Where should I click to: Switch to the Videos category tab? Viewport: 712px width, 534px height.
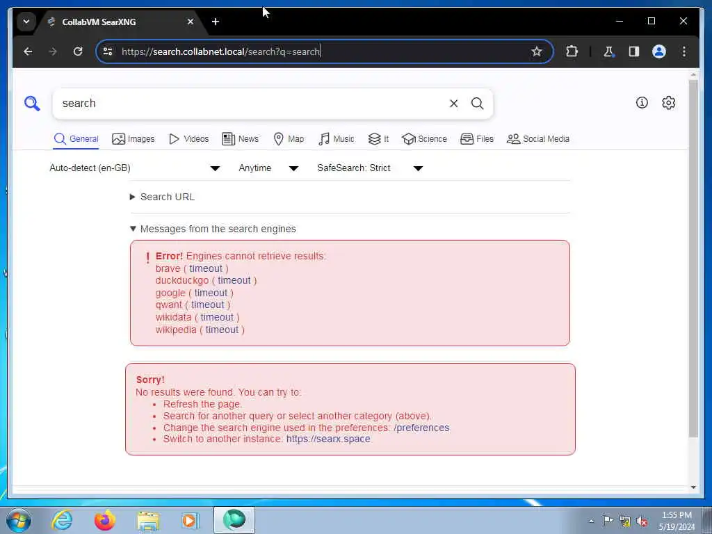tap(188, 139)
